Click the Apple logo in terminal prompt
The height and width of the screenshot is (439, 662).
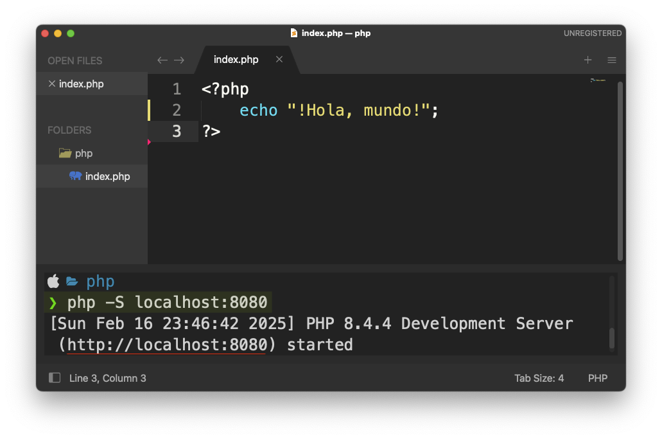pos(53,281)
